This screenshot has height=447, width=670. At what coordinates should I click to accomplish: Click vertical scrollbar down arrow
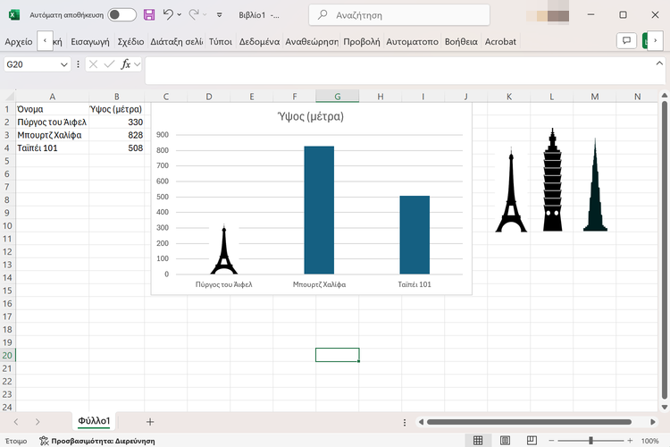coord(664,408)
